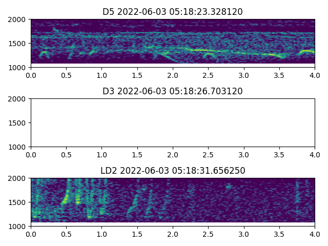Image resolution: width=328 pixels, height=246 pixels.
Task: Click the bright arc near 3.5 in D5 spectrogram
Action: (277, 55)
